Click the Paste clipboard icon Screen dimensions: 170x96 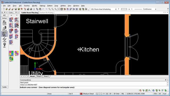(x=40, y=9)
